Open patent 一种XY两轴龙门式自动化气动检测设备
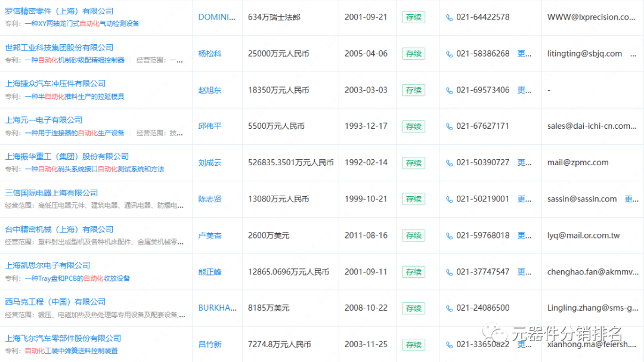Image resolution: width=644 pixels, height=362 pixels. pos(82,24)
